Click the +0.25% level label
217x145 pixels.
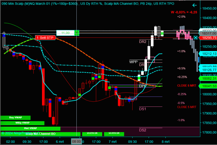pyautogui.click(x=182, y=77)
